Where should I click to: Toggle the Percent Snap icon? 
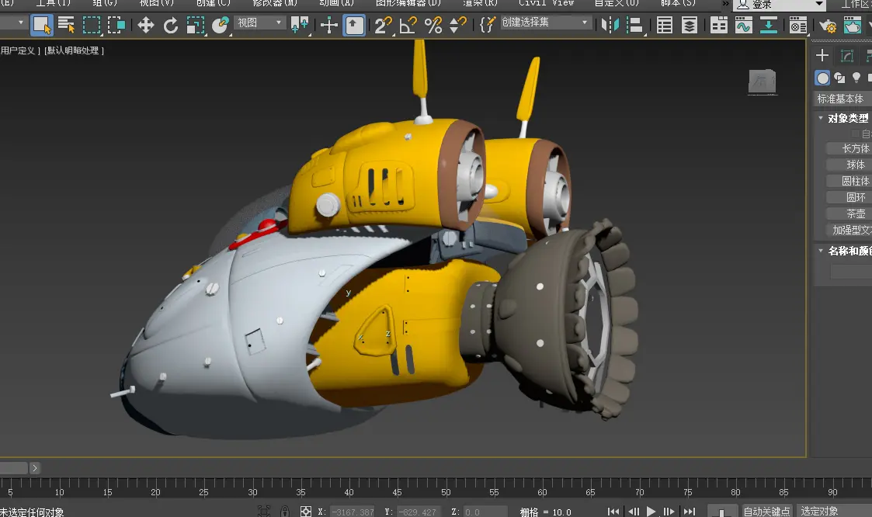[433, 25]
